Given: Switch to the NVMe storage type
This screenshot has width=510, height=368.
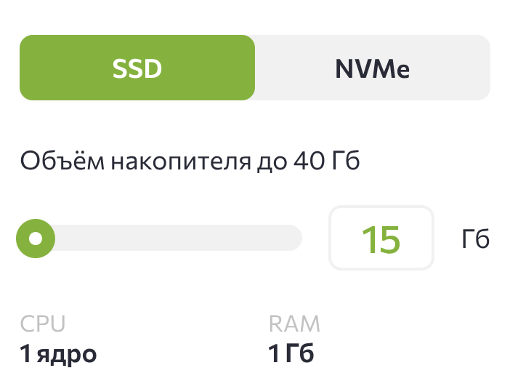Looking at the screenshot, I should (372, 68).
